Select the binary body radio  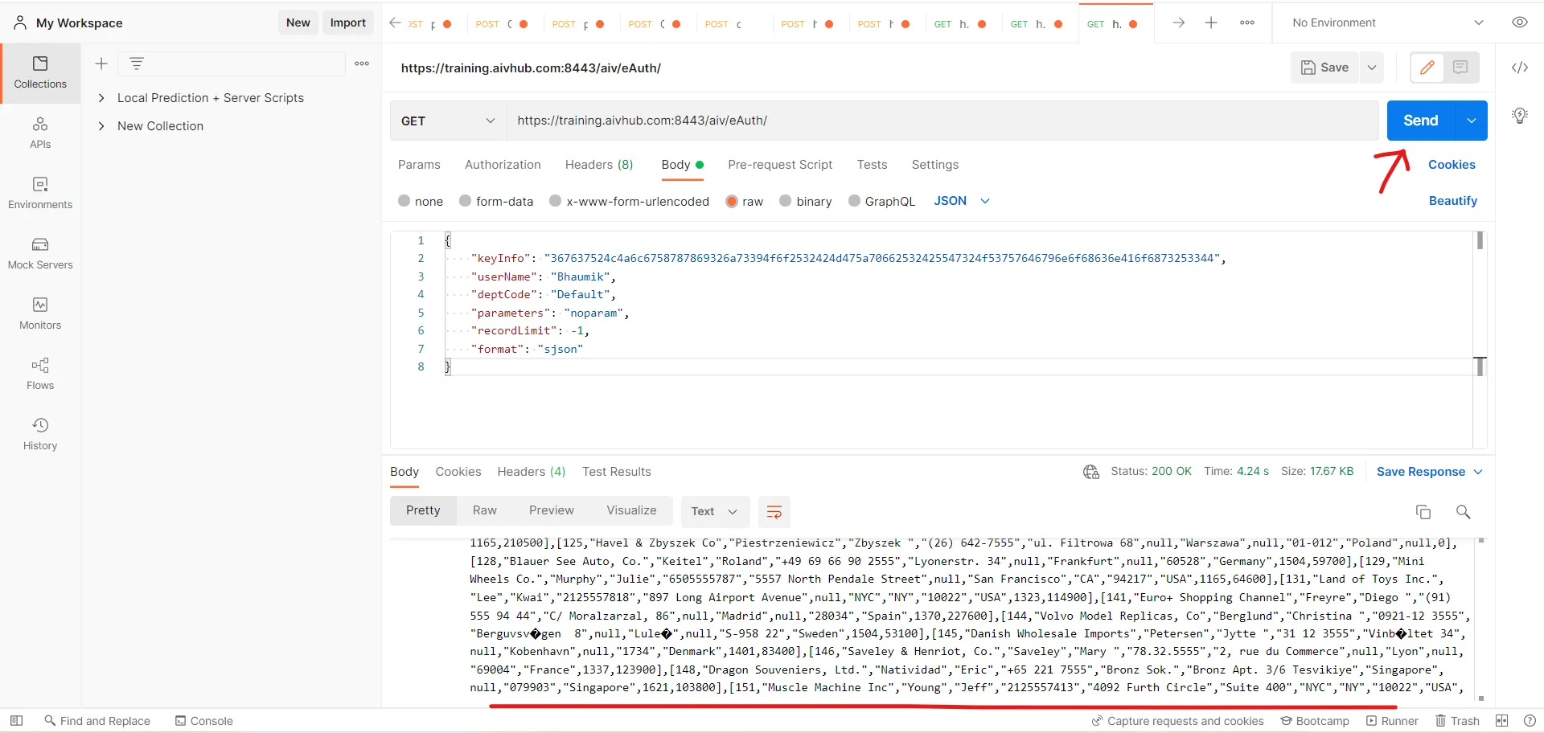pos(785,201)
